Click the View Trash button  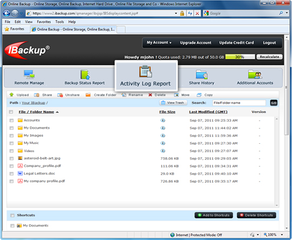click(173, 103)
